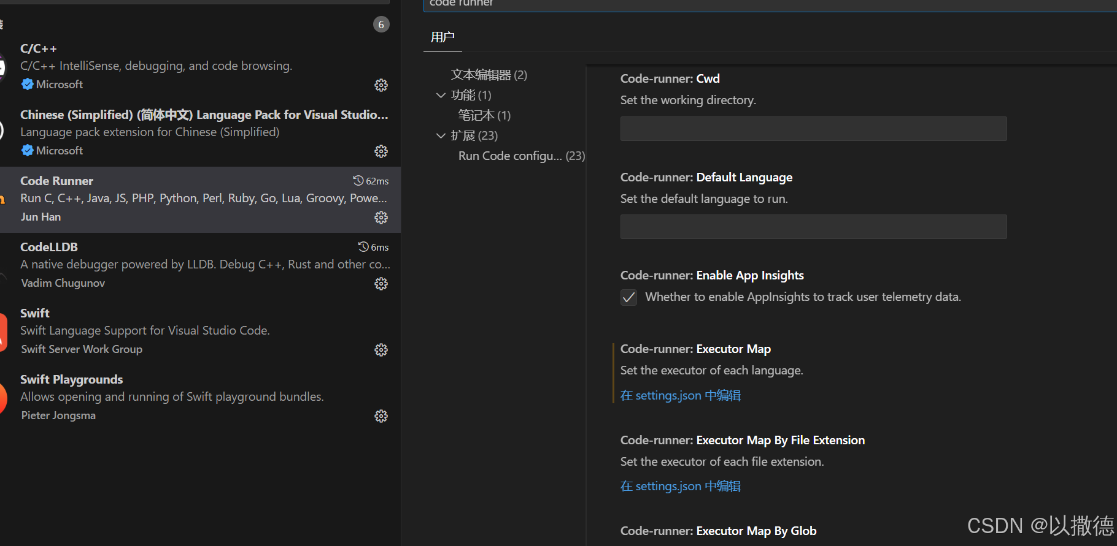The height and width of the screenshot is (546, 1117).
Task: Click the CodeLLDB settings gear
Action: pos(381,284)
